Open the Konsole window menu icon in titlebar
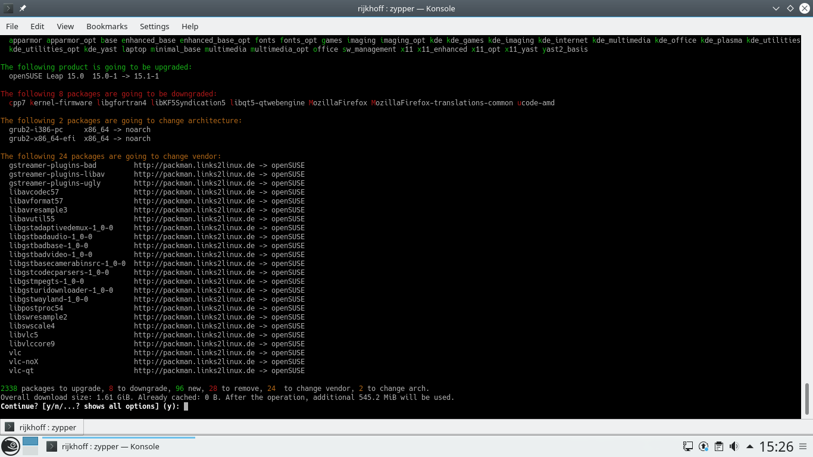 pyautogui.click(x=8, y=8)
